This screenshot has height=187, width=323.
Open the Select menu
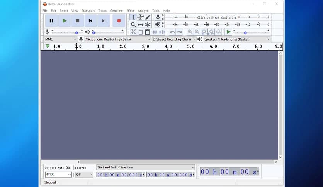pyautogui.click(x=64, y=10)
